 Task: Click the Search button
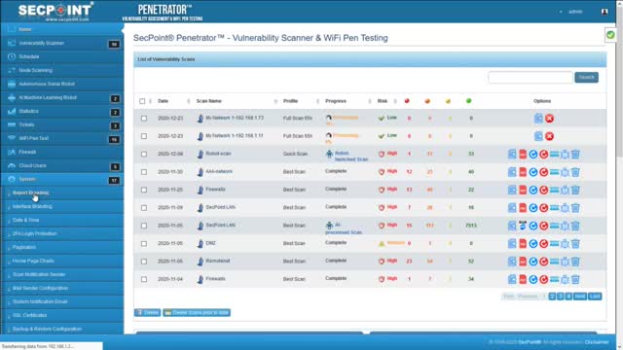point(586,77)
